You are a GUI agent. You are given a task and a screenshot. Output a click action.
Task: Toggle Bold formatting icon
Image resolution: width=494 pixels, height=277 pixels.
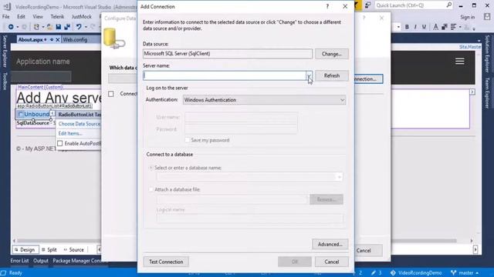[x=407, y=27]
